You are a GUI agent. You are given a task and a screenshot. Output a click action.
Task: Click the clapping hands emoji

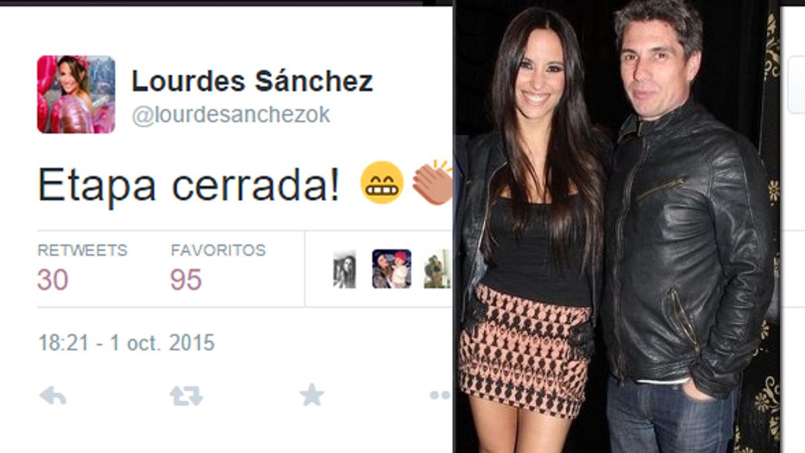point(433,182)
